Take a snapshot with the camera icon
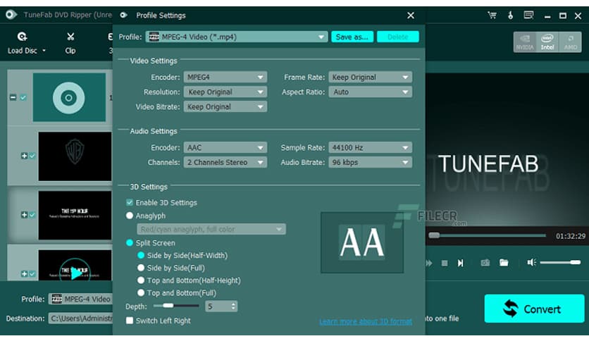 485,263
